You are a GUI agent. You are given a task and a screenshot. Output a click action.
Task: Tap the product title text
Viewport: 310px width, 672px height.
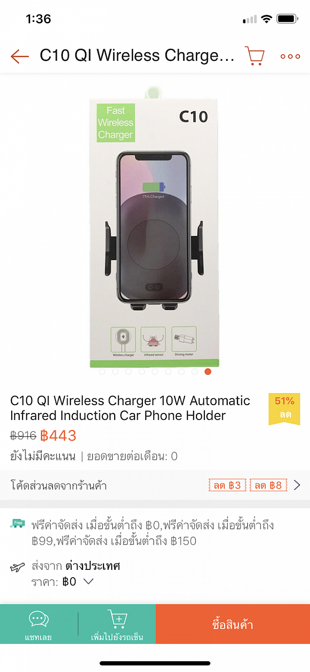coord(130,408)
